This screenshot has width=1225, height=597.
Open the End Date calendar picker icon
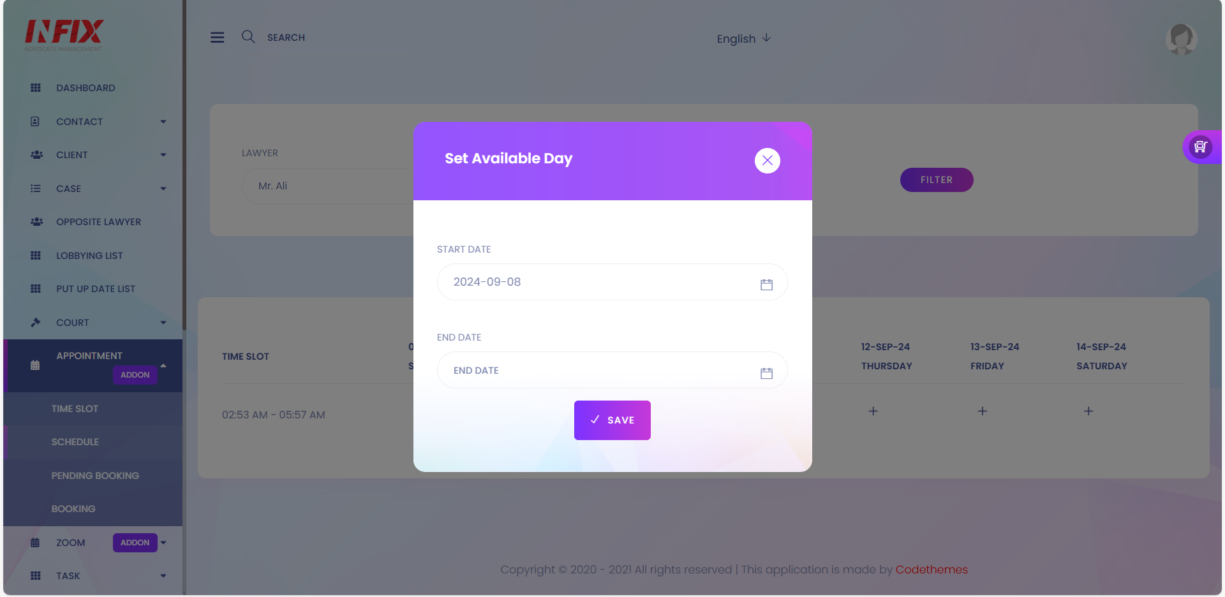coord(766,373)
